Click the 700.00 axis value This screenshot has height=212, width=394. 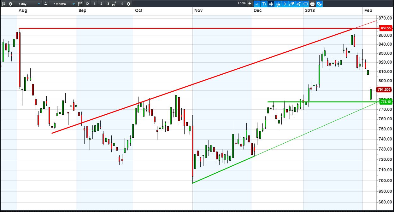click(x=385, y=180)
